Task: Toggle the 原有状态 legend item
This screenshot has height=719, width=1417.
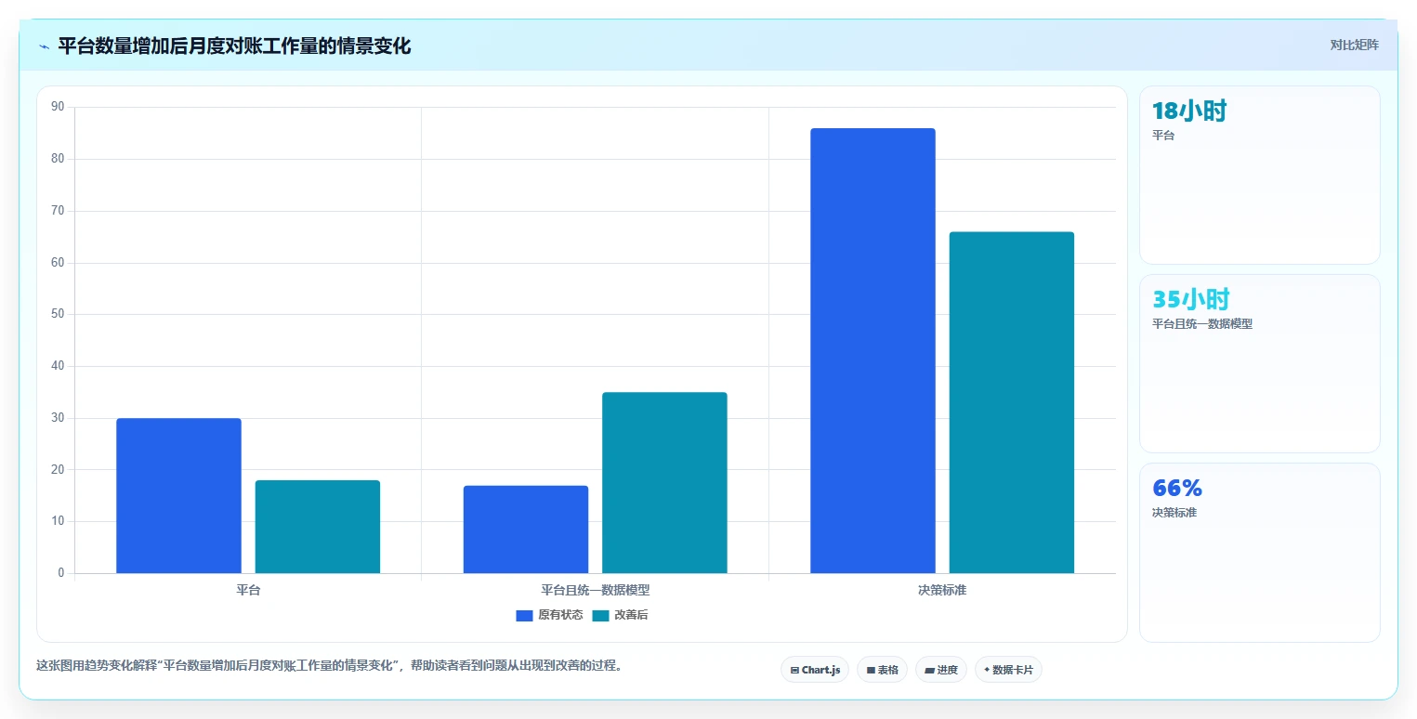Action: coord(549,615)
